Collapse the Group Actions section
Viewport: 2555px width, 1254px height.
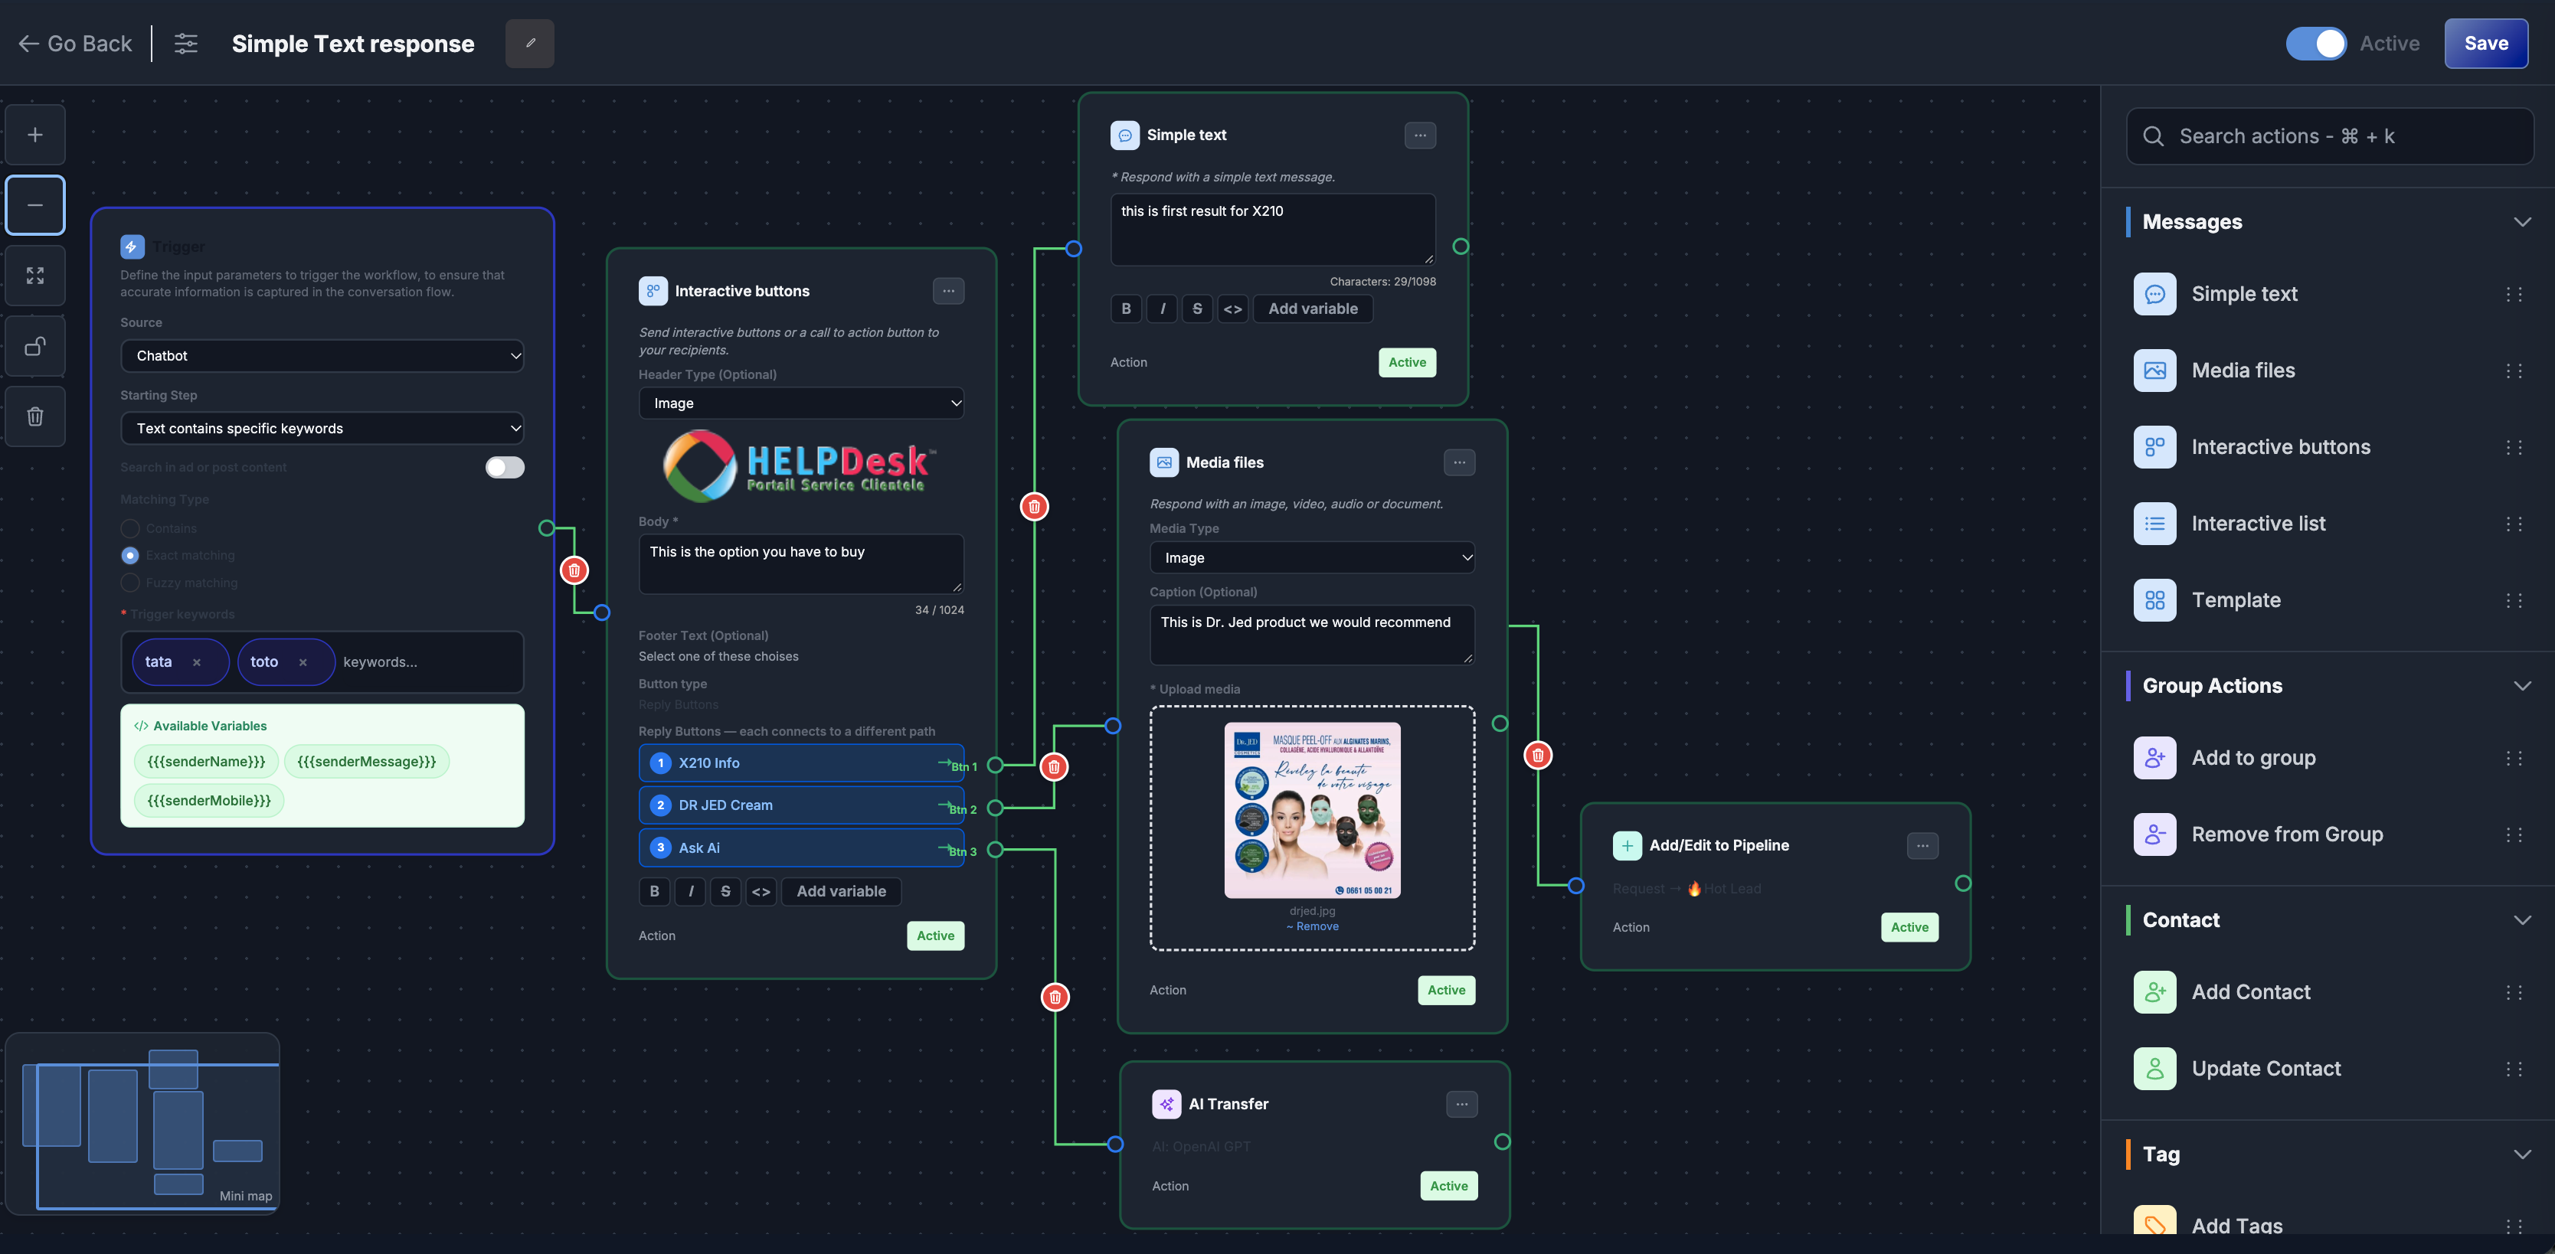[2522, 686]
